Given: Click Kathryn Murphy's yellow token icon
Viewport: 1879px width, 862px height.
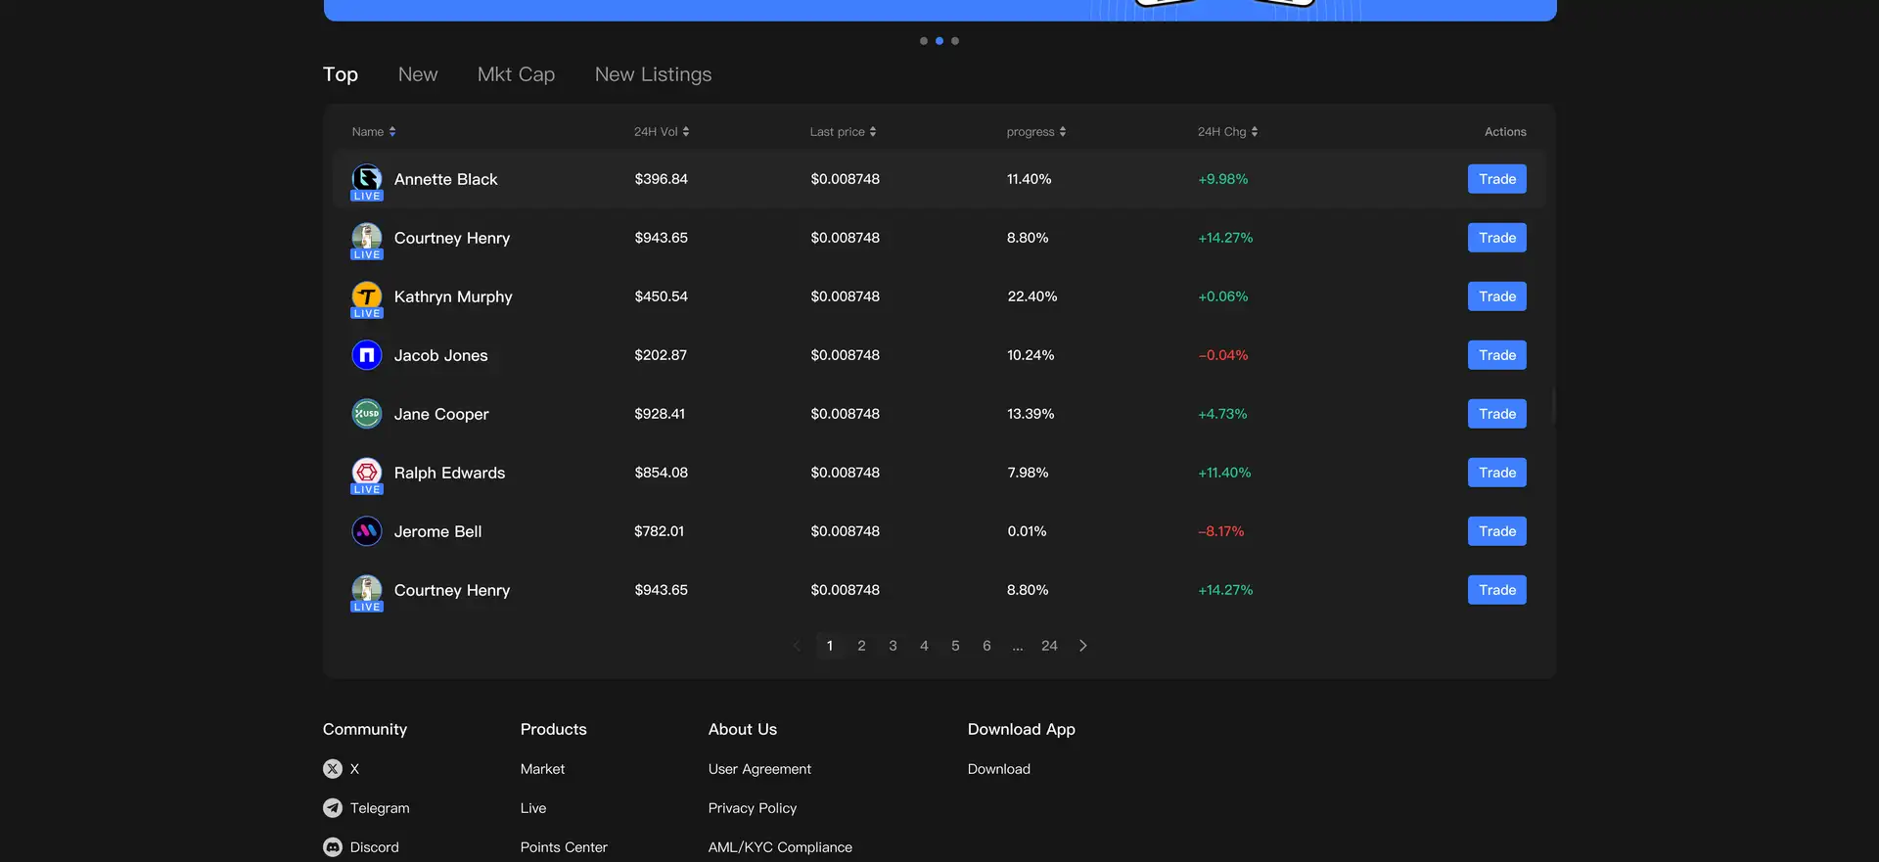Looking at the screenshot, I should (367, 295).
